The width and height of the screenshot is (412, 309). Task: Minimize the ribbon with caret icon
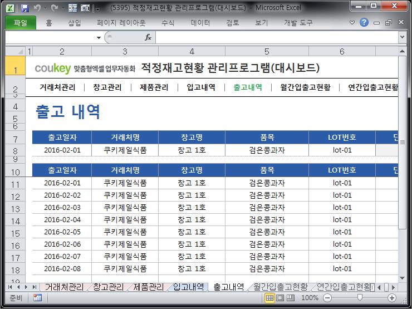(x=352, y=23)
